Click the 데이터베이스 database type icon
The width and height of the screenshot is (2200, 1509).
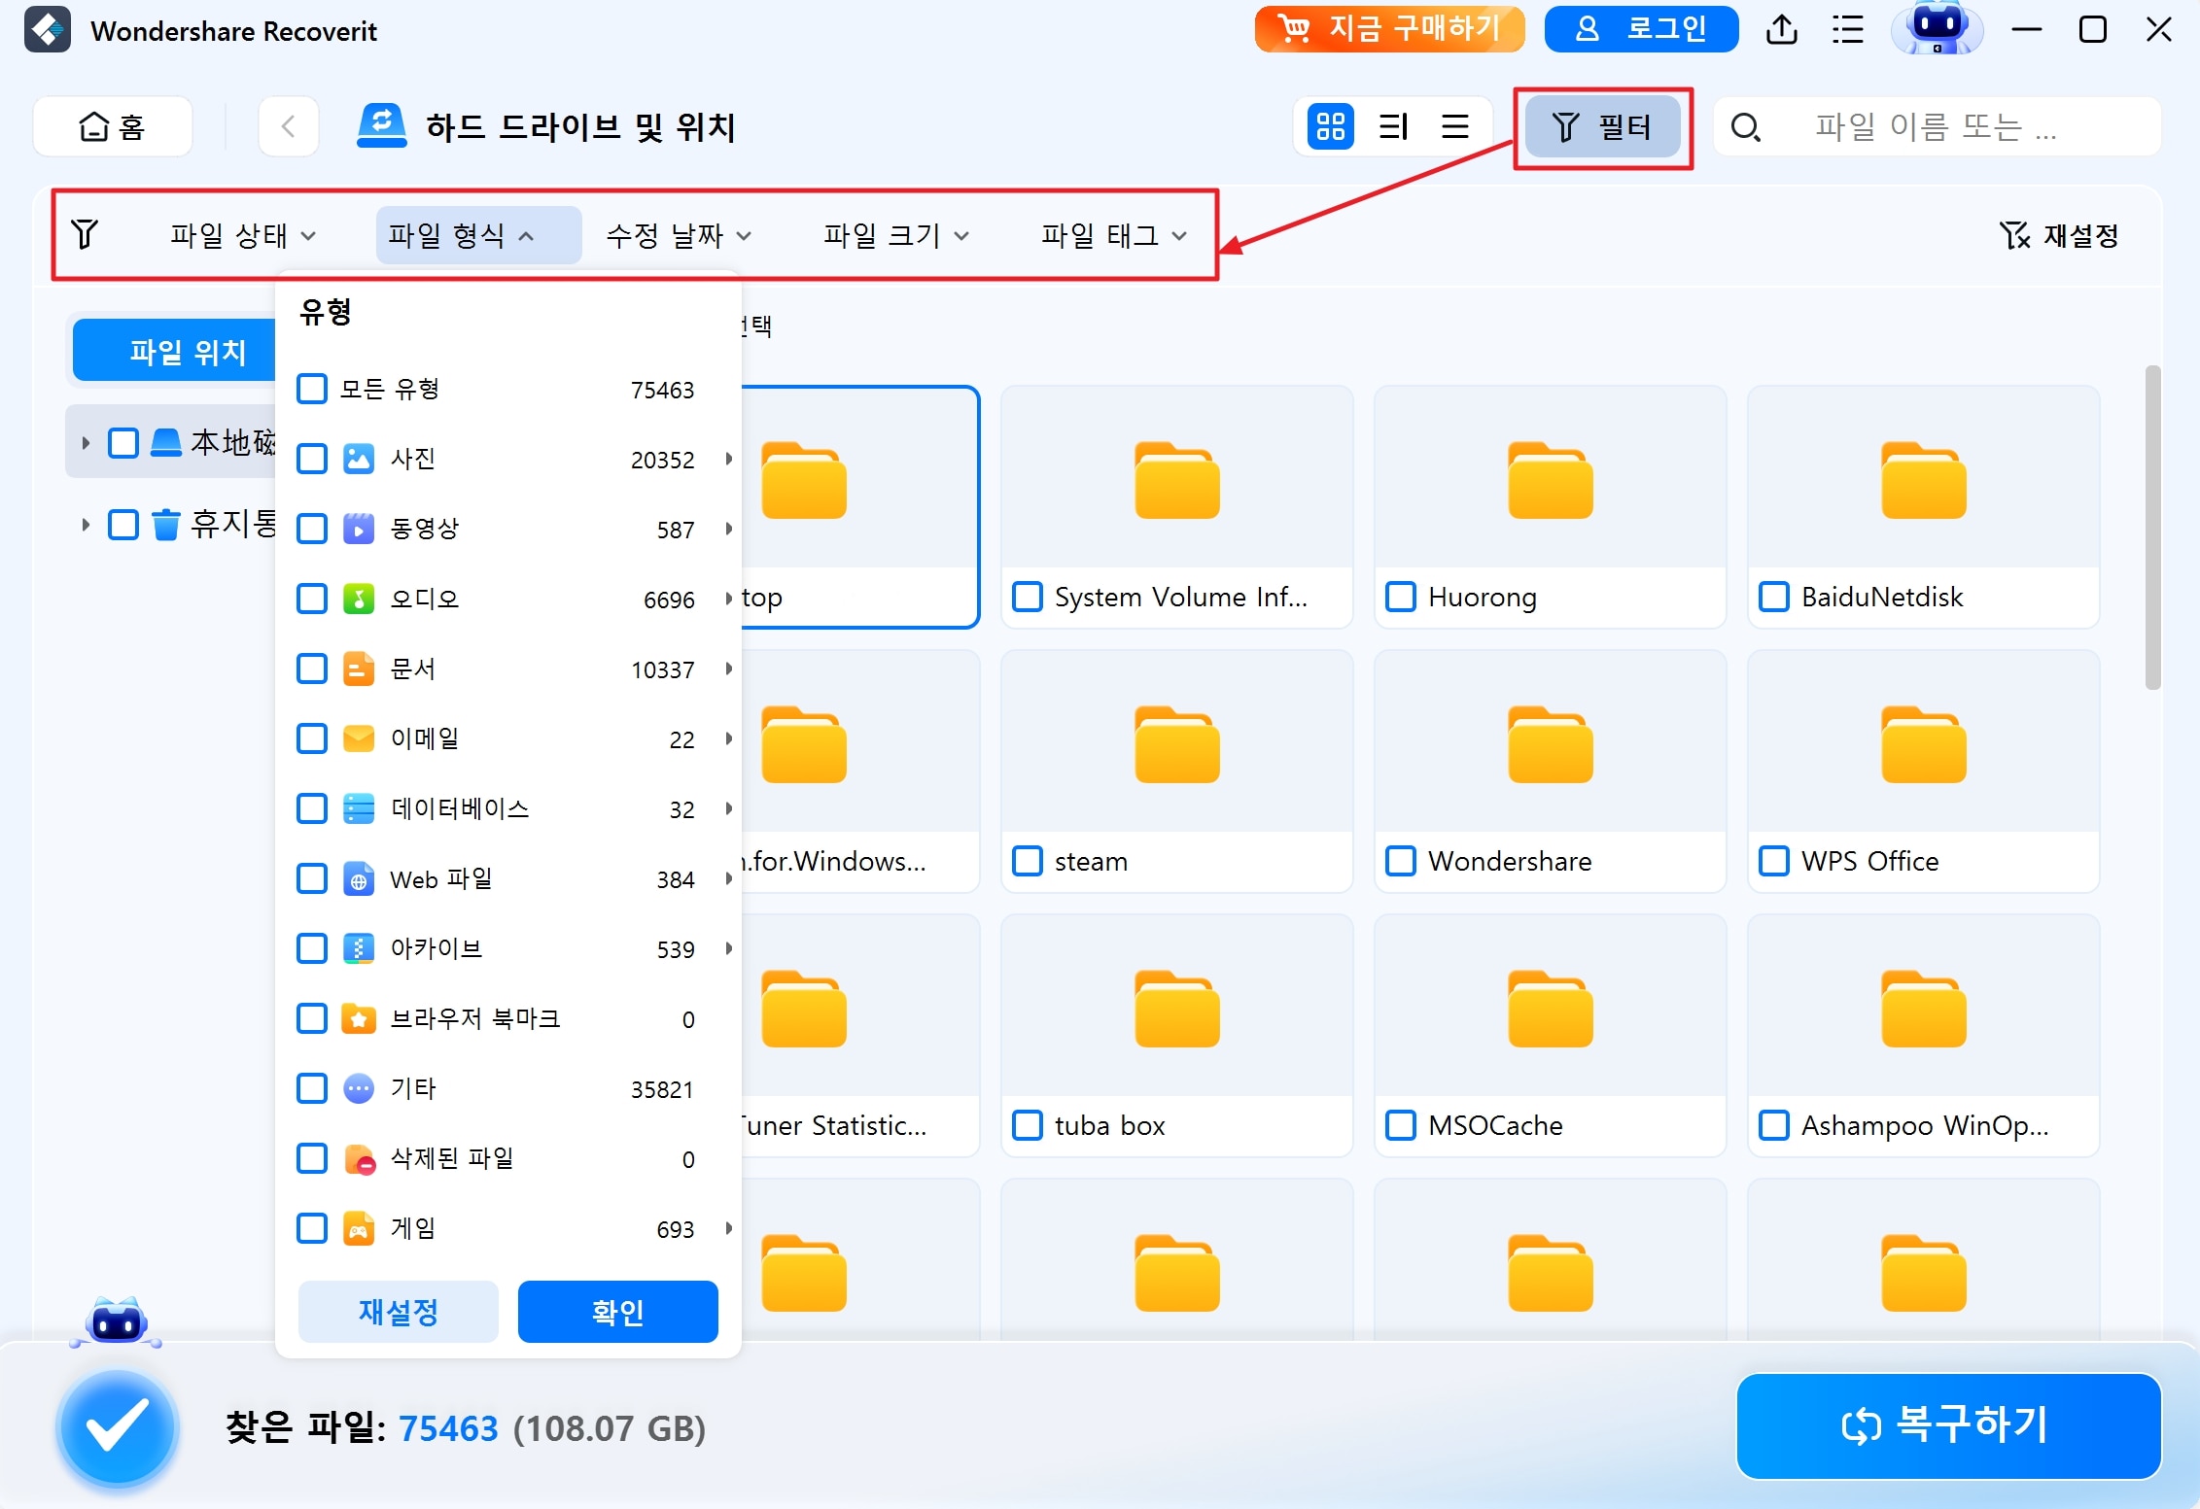tap(359, 808)
